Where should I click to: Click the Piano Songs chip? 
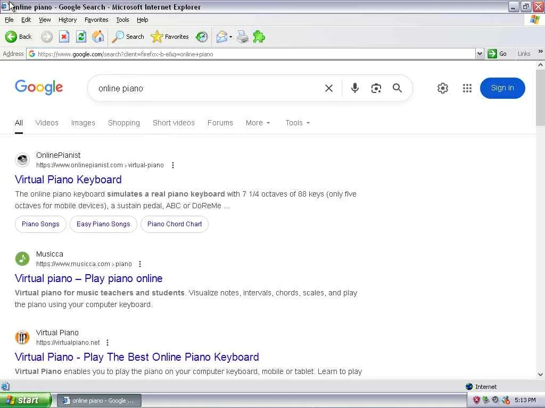[40, 224]
